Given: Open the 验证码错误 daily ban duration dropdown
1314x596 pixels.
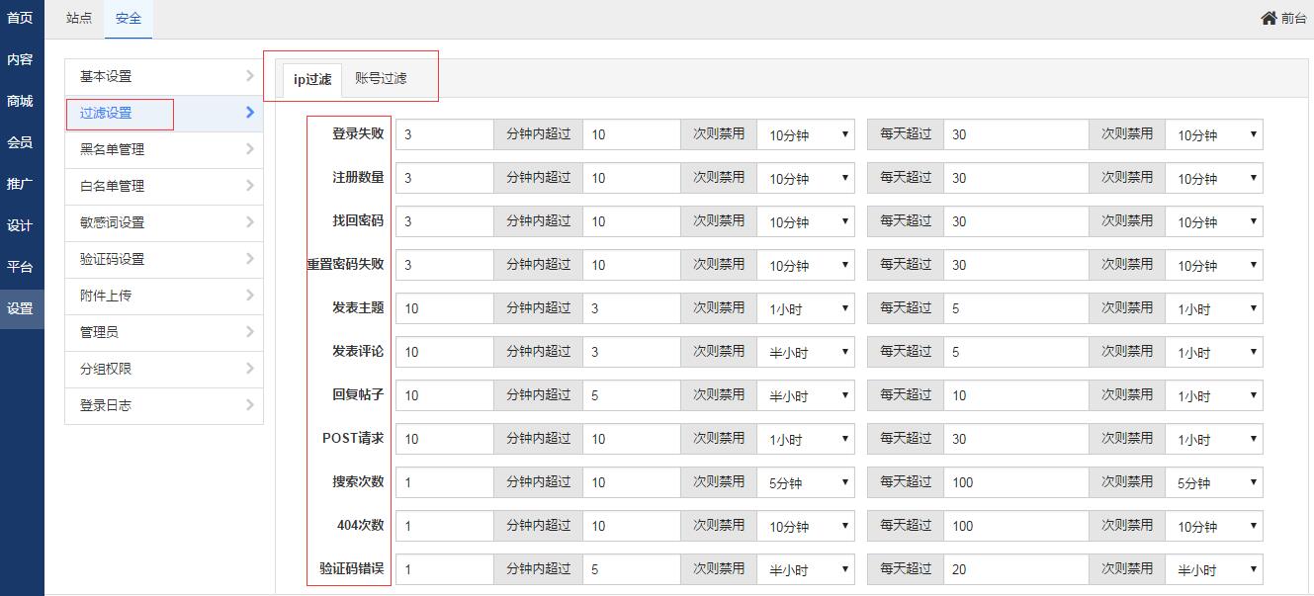Looking at the screenshot, I should pyautogui.click(x=1214, y=569).
